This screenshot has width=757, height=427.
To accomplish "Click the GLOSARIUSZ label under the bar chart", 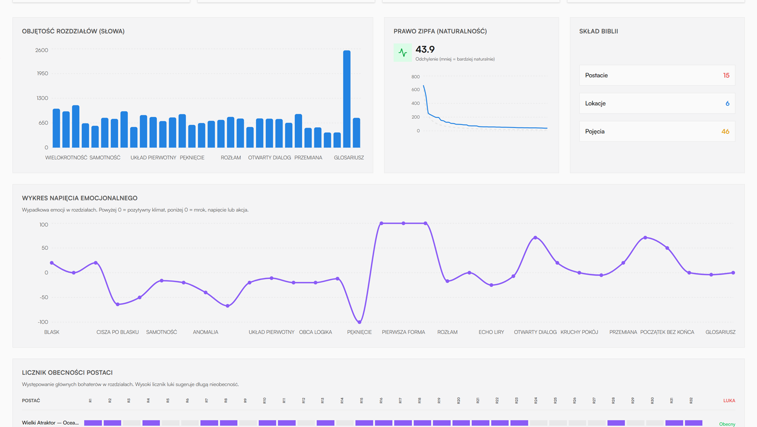I will [x=349, y=157].
